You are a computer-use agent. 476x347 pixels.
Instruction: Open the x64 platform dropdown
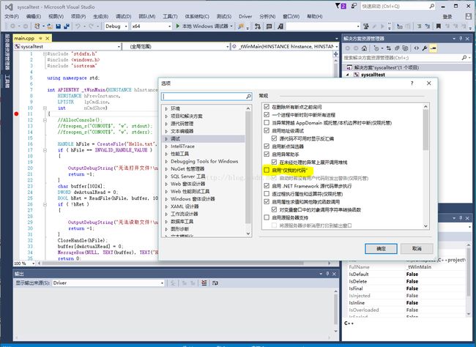152,26
